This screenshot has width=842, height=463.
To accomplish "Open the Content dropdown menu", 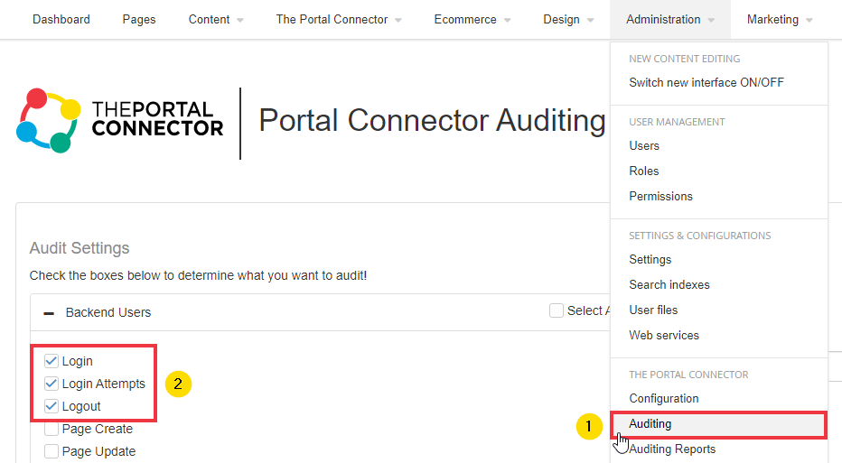I will (216, 19).
